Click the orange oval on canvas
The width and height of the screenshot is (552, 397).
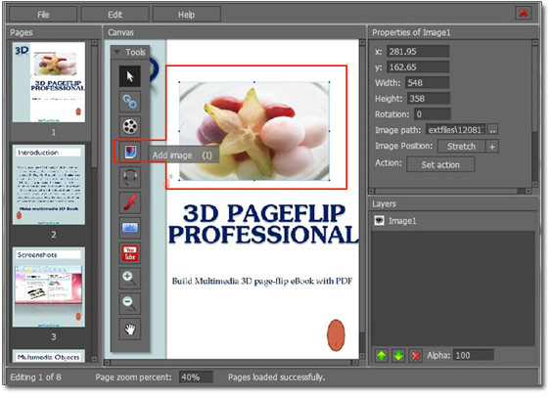336,335
